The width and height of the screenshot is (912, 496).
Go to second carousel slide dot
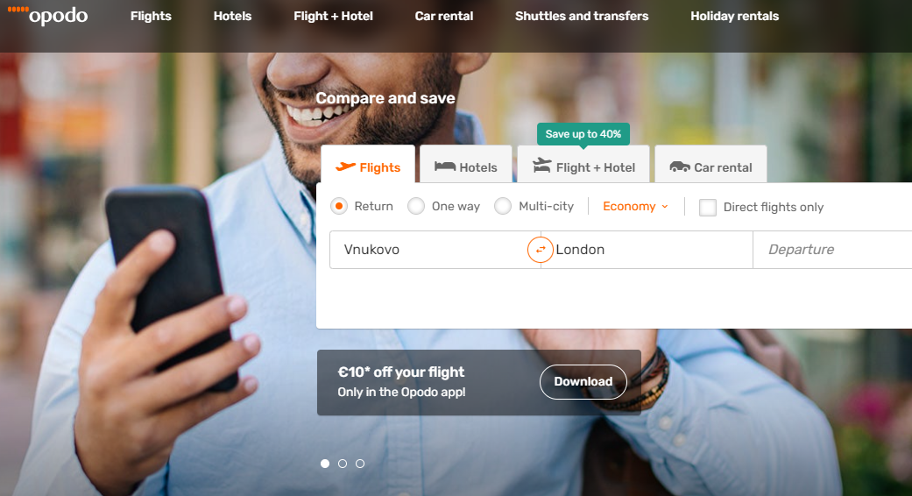coord(343,464)
